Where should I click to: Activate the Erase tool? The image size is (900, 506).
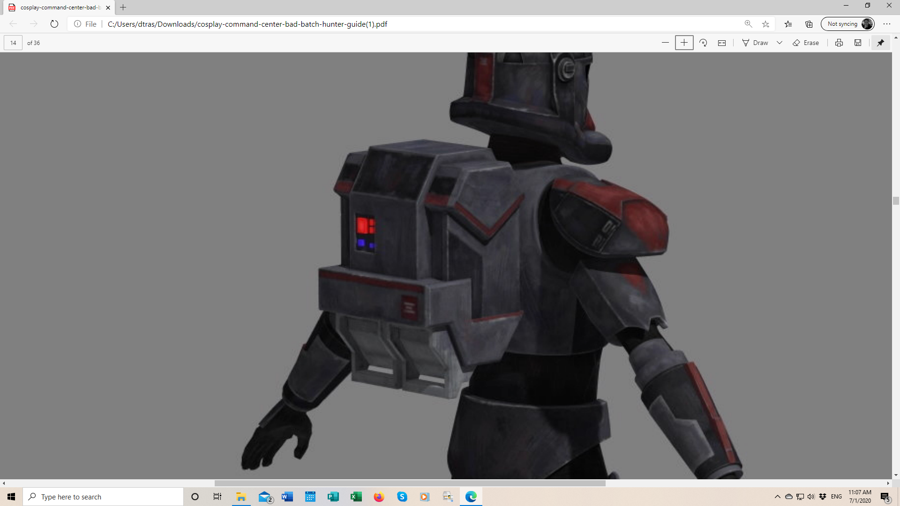[806, 43]
